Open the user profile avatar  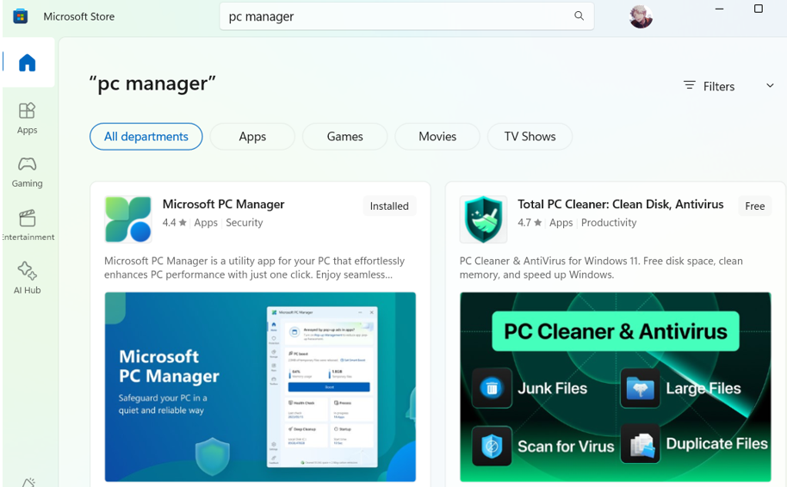tap(641, 16)
